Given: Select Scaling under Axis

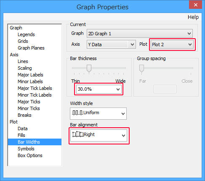Looking at the screenshot, I should (25, 68).
